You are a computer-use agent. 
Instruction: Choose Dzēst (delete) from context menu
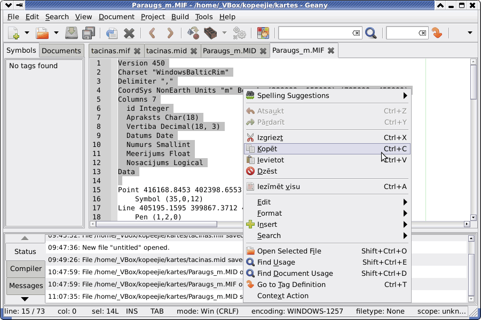[327, 171]
